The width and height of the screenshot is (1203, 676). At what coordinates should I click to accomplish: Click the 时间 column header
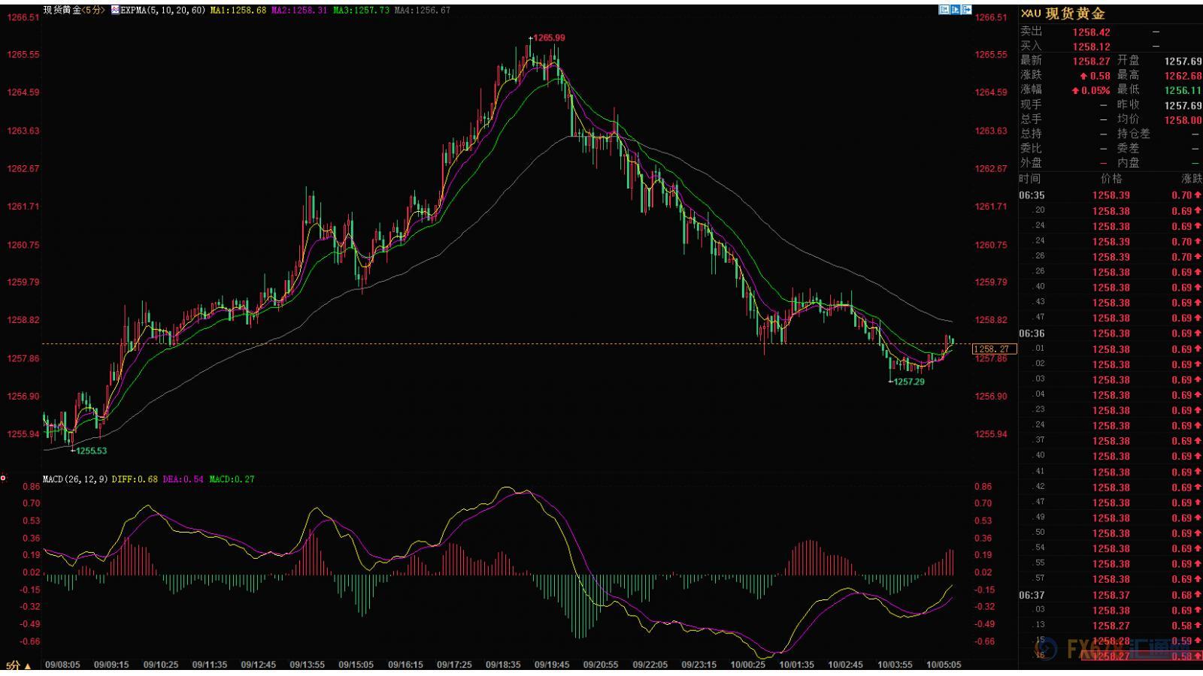pos(1030,179)
